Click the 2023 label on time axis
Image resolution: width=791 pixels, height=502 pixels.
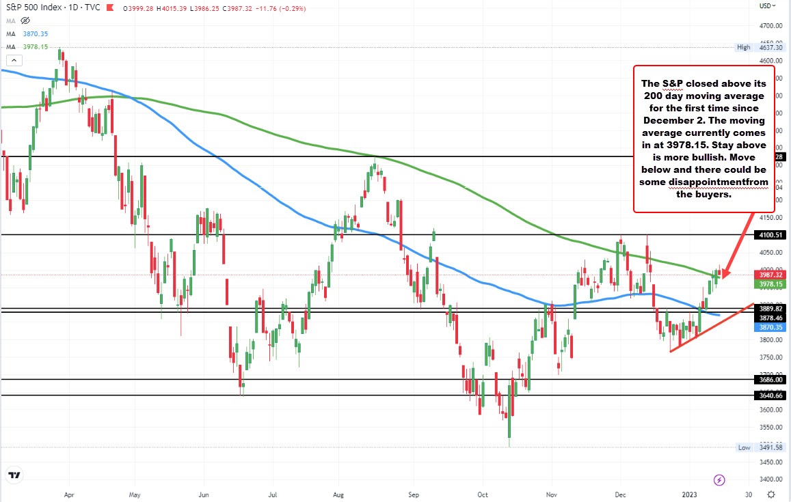(689, 495)
